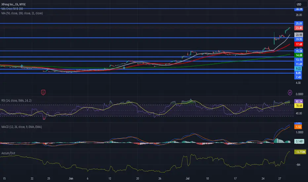Click the 0.1481 MACD histogram label
This screenshot has width=308, height=182.
coord(299,141)
